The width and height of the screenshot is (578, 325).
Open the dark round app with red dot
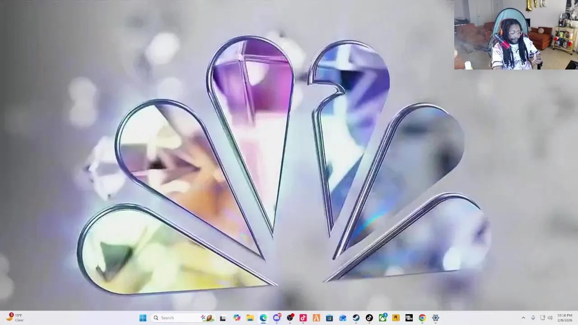pyautogui.click(x=290, y=318)
